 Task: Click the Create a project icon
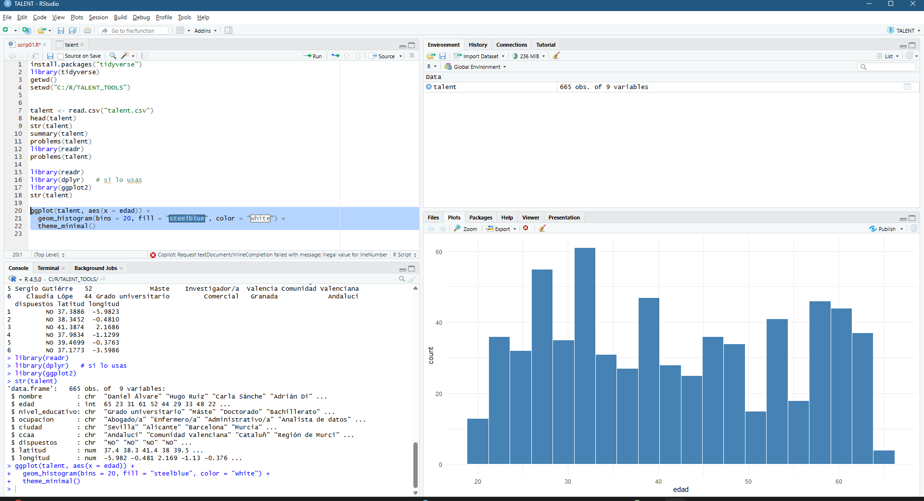pos(26,30)
